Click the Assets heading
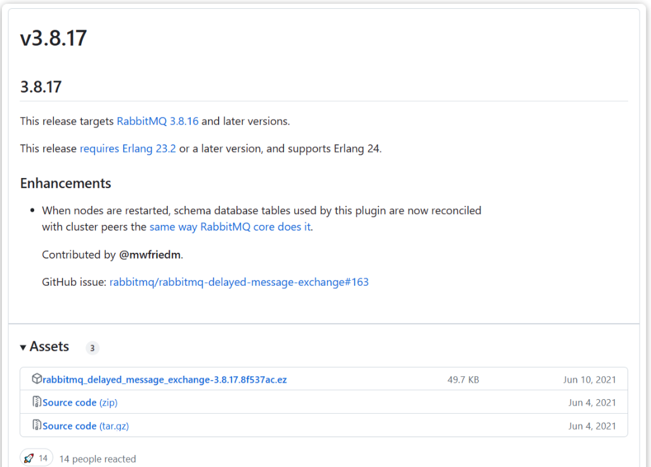Screen dimensions: 651x467 coord(49,346)
